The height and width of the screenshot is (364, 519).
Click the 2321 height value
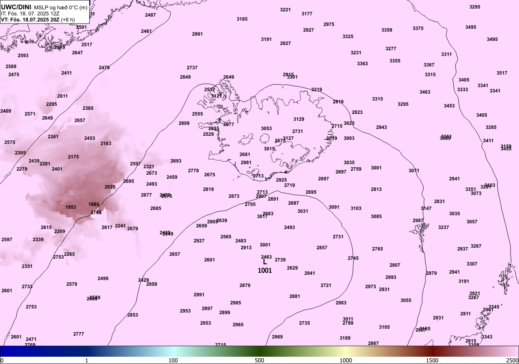tap(149, 167)
